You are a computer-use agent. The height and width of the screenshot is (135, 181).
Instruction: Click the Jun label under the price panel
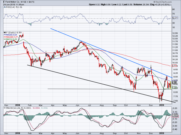pyautogui.click(x=78, y=105)
